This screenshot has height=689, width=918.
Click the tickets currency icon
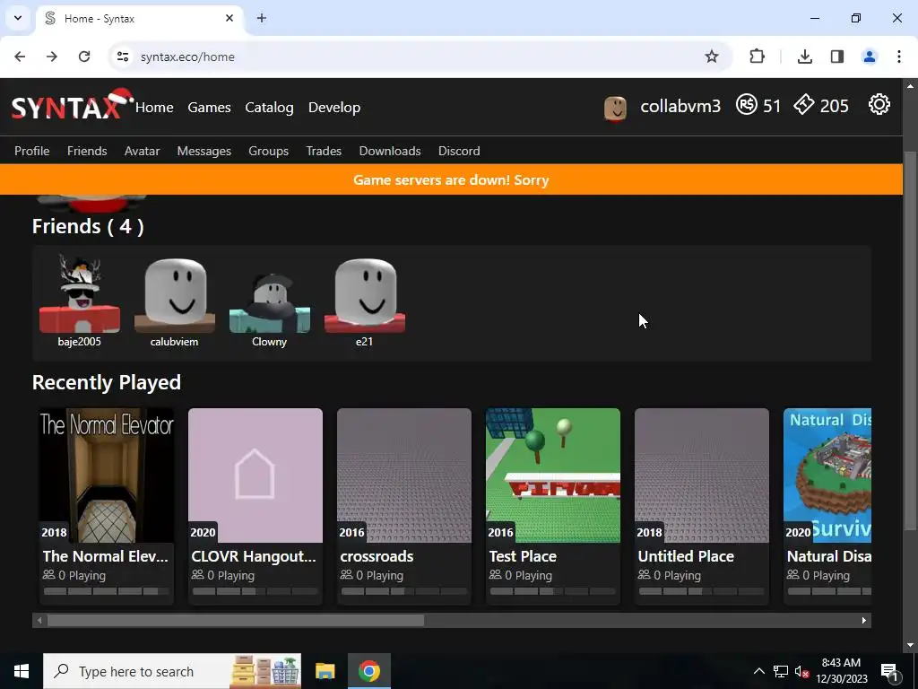[x=804, y=105]
